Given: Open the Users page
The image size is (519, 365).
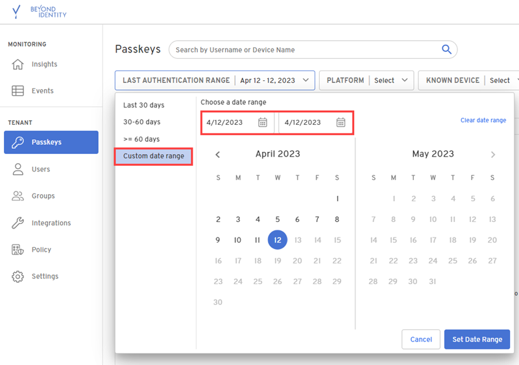Looking at the screenshot, I should pos(41,169).
